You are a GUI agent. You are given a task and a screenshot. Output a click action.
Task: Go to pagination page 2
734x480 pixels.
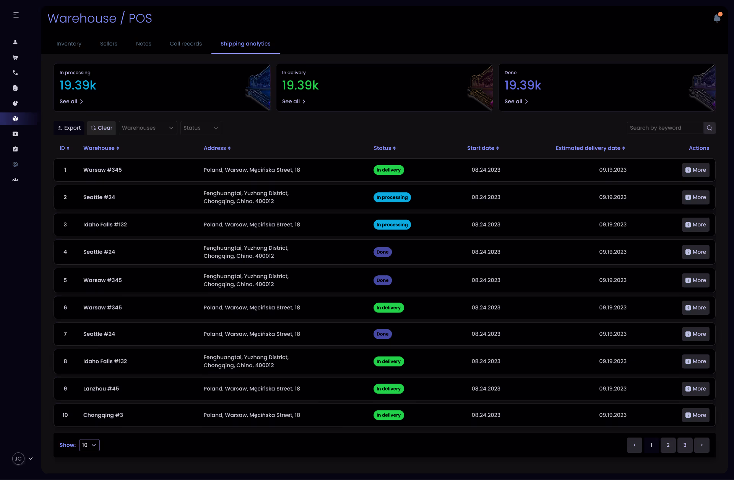point(668,445)
